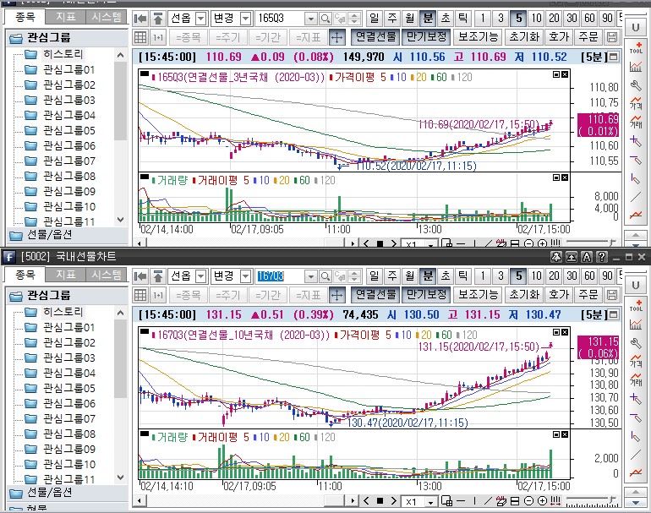Viewport: 651px width, 513px height.
Task: Click the diagonal trend line tool in top-right panel
Action: tap(635, 196)
